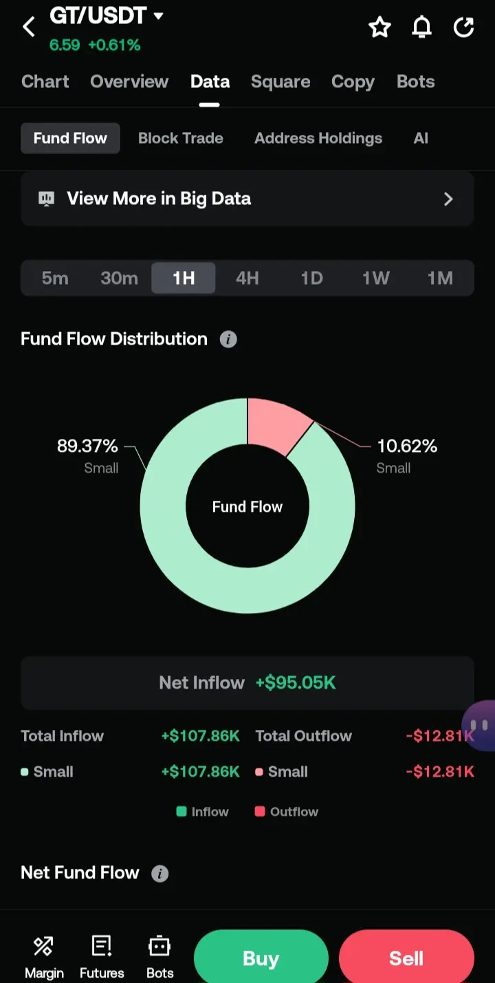Expand the GT/USDT pair dropdown
This screenshot has width=495, height=983.
159,15
